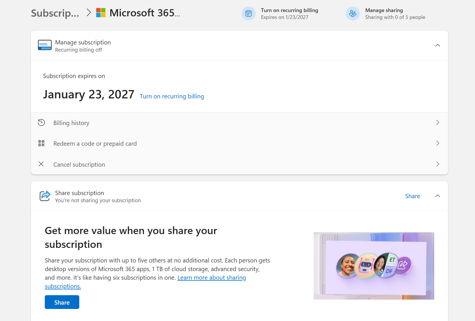Expand the Redeem a code row chevron
The image size is (475, 321).
438,143
